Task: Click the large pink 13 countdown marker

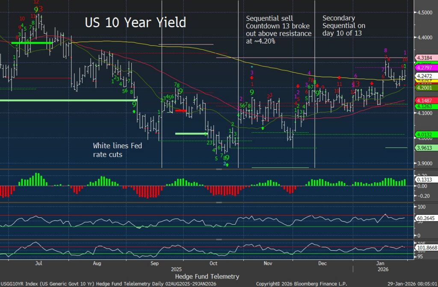Action: (x=355, y=84)
